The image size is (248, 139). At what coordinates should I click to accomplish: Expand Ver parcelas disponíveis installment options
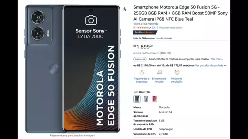click(x=211, y=65)
